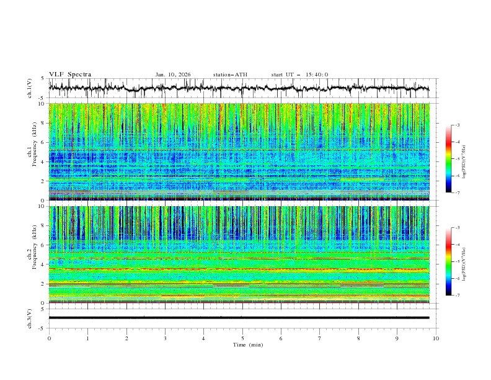Click the ch.2 spectrogram color bar
This screenshot has width=491, height=380.
(449, 261)
